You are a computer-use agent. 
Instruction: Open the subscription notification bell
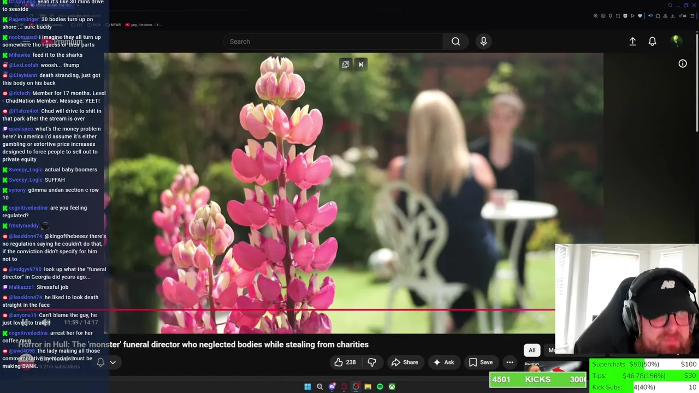pos(101,362)
